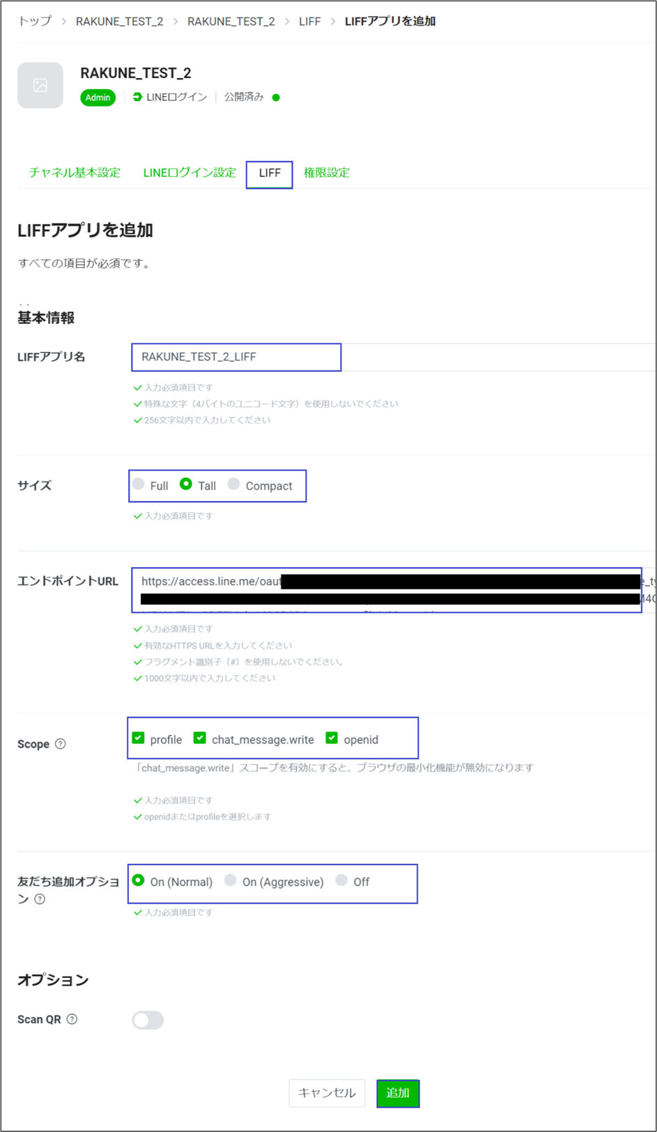Click the green 公開済み status dot

coord(276,98)
